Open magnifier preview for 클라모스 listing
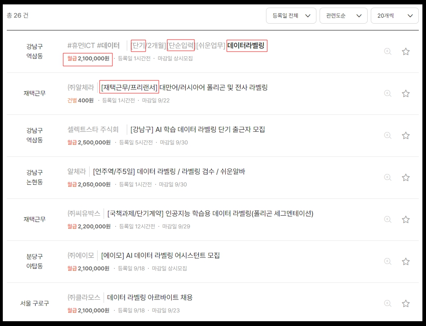Viewport: 426px width, 326px height. click(x=388, y=303)
